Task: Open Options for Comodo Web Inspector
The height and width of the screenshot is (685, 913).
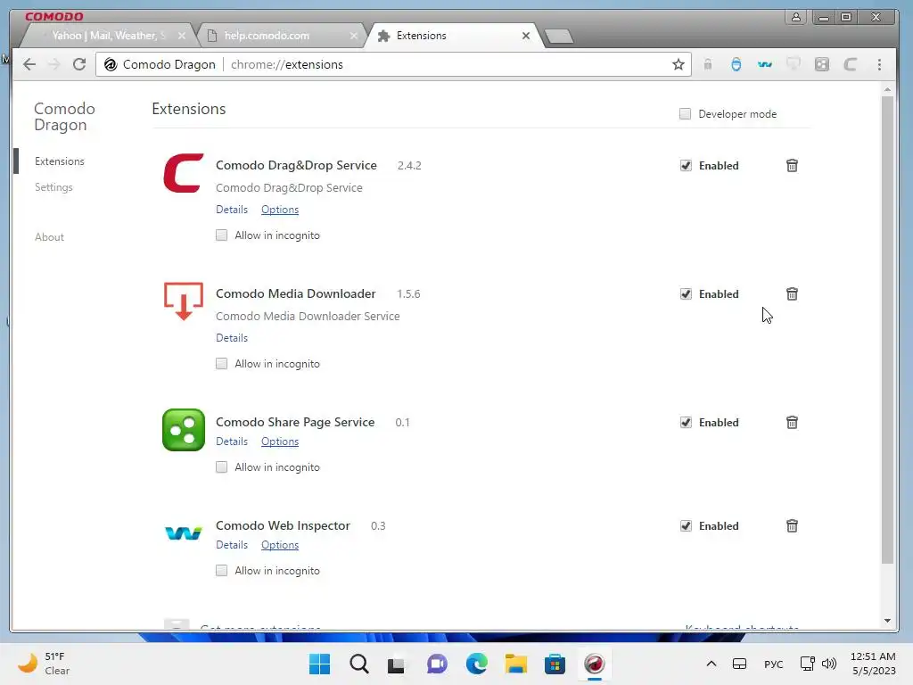Action: coord(279,545)
